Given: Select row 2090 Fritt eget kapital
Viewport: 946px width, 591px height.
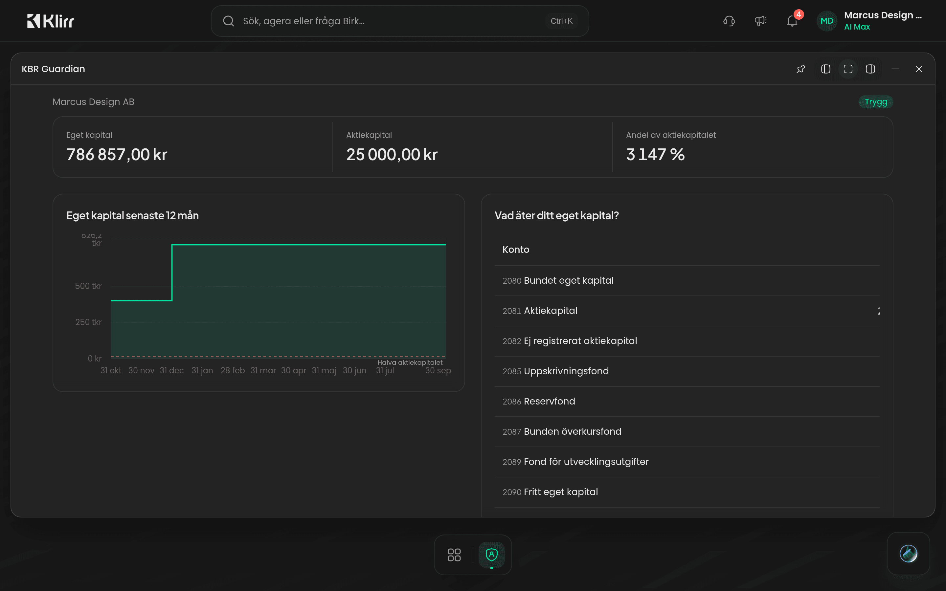Looking at the screenshot, I should 687,492.
